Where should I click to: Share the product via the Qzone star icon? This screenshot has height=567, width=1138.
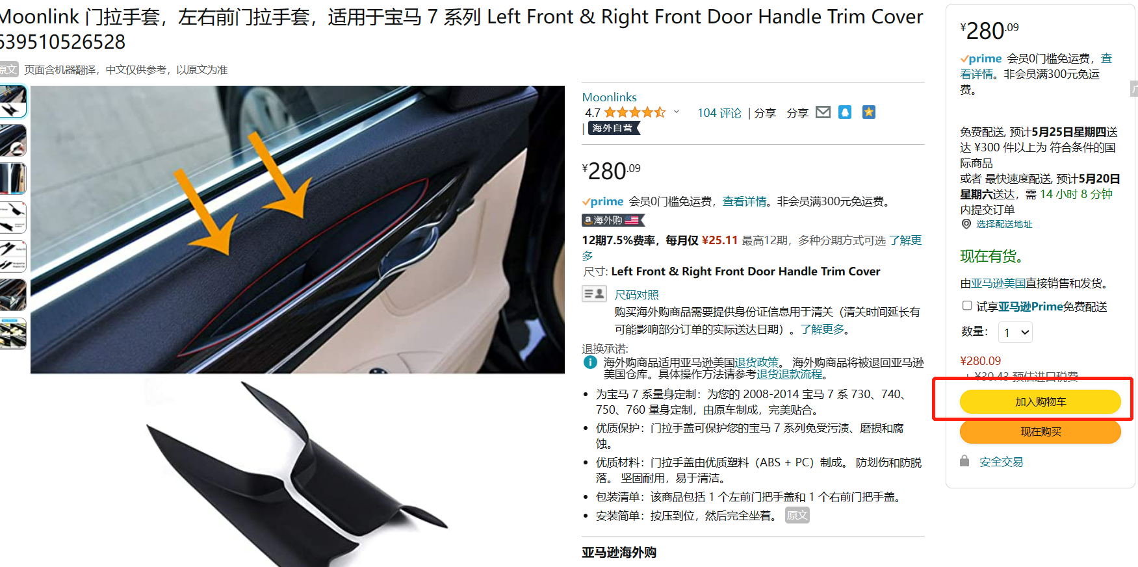[869, 112]
